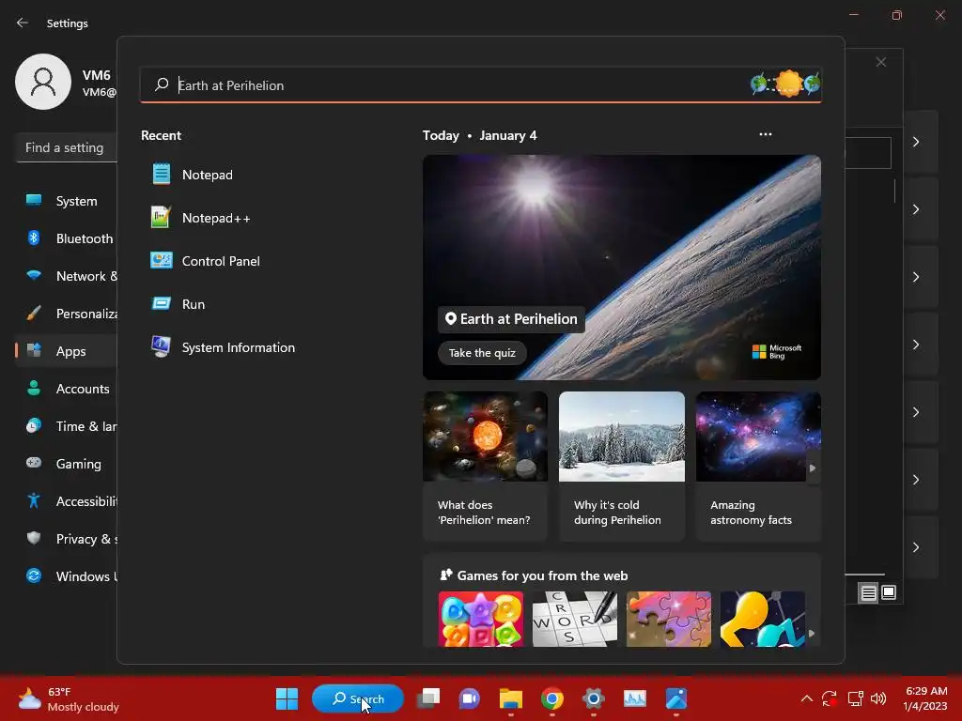The width and height of the screenshot is (962, 721).
Task: Click the volume speaker tray icon
Action: click(878, 698)
